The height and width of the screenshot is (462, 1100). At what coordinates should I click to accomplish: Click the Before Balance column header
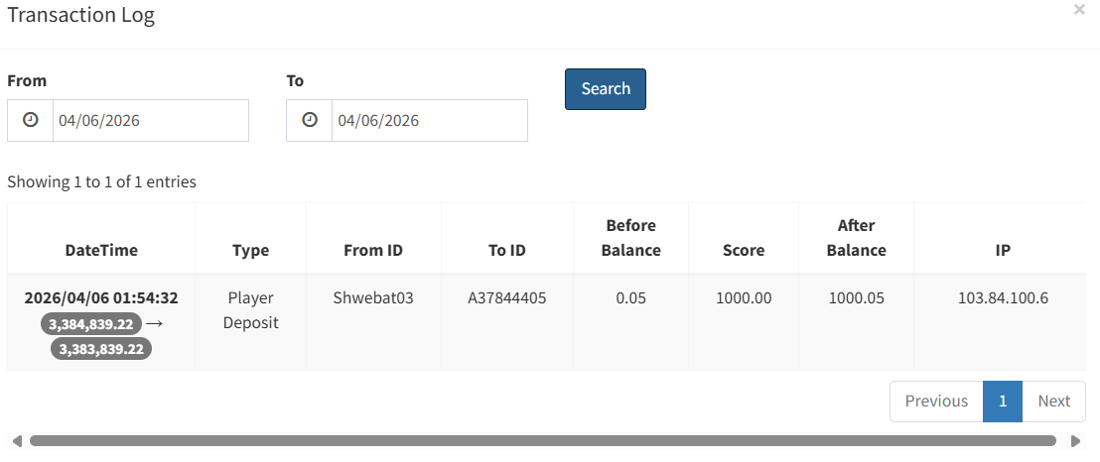point(630,238)
